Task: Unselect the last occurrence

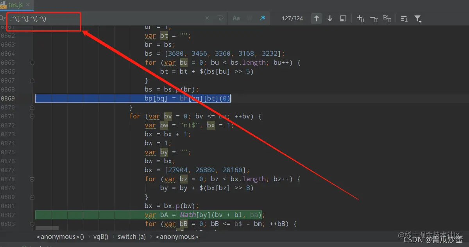Action: pos(374,18)
